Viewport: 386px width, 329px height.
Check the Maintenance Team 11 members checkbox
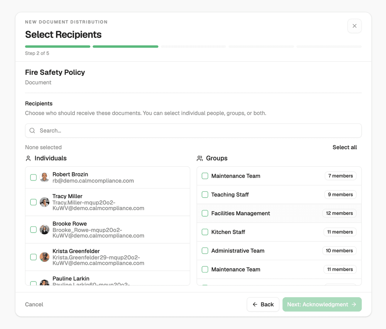click(x=205, y=269)
